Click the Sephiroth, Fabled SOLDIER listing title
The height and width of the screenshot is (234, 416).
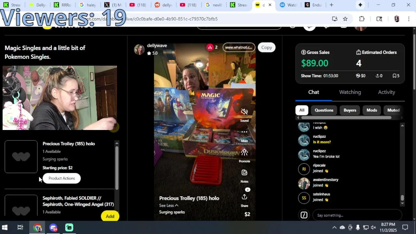[78, 201]
